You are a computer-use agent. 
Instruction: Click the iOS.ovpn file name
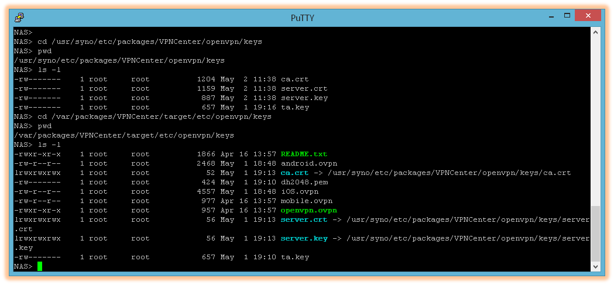tap(300, 191)
